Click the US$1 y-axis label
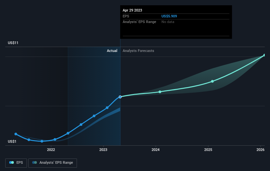 pyautogui.click(x=12, y=141)
